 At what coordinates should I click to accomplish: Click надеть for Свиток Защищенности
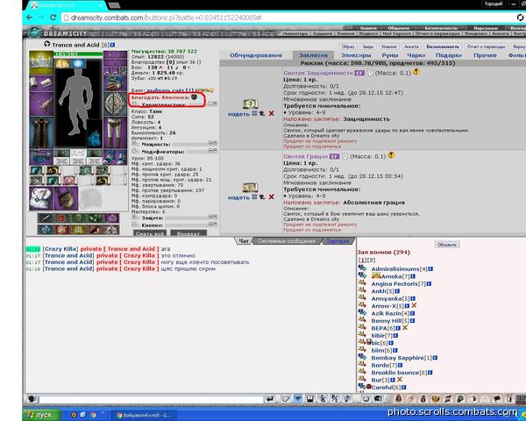(x=238, y=114)
